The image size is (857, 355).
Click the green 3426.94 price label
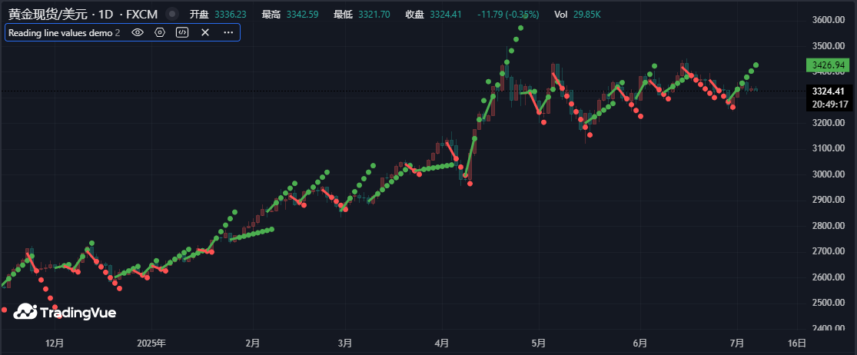coord(830,66)
